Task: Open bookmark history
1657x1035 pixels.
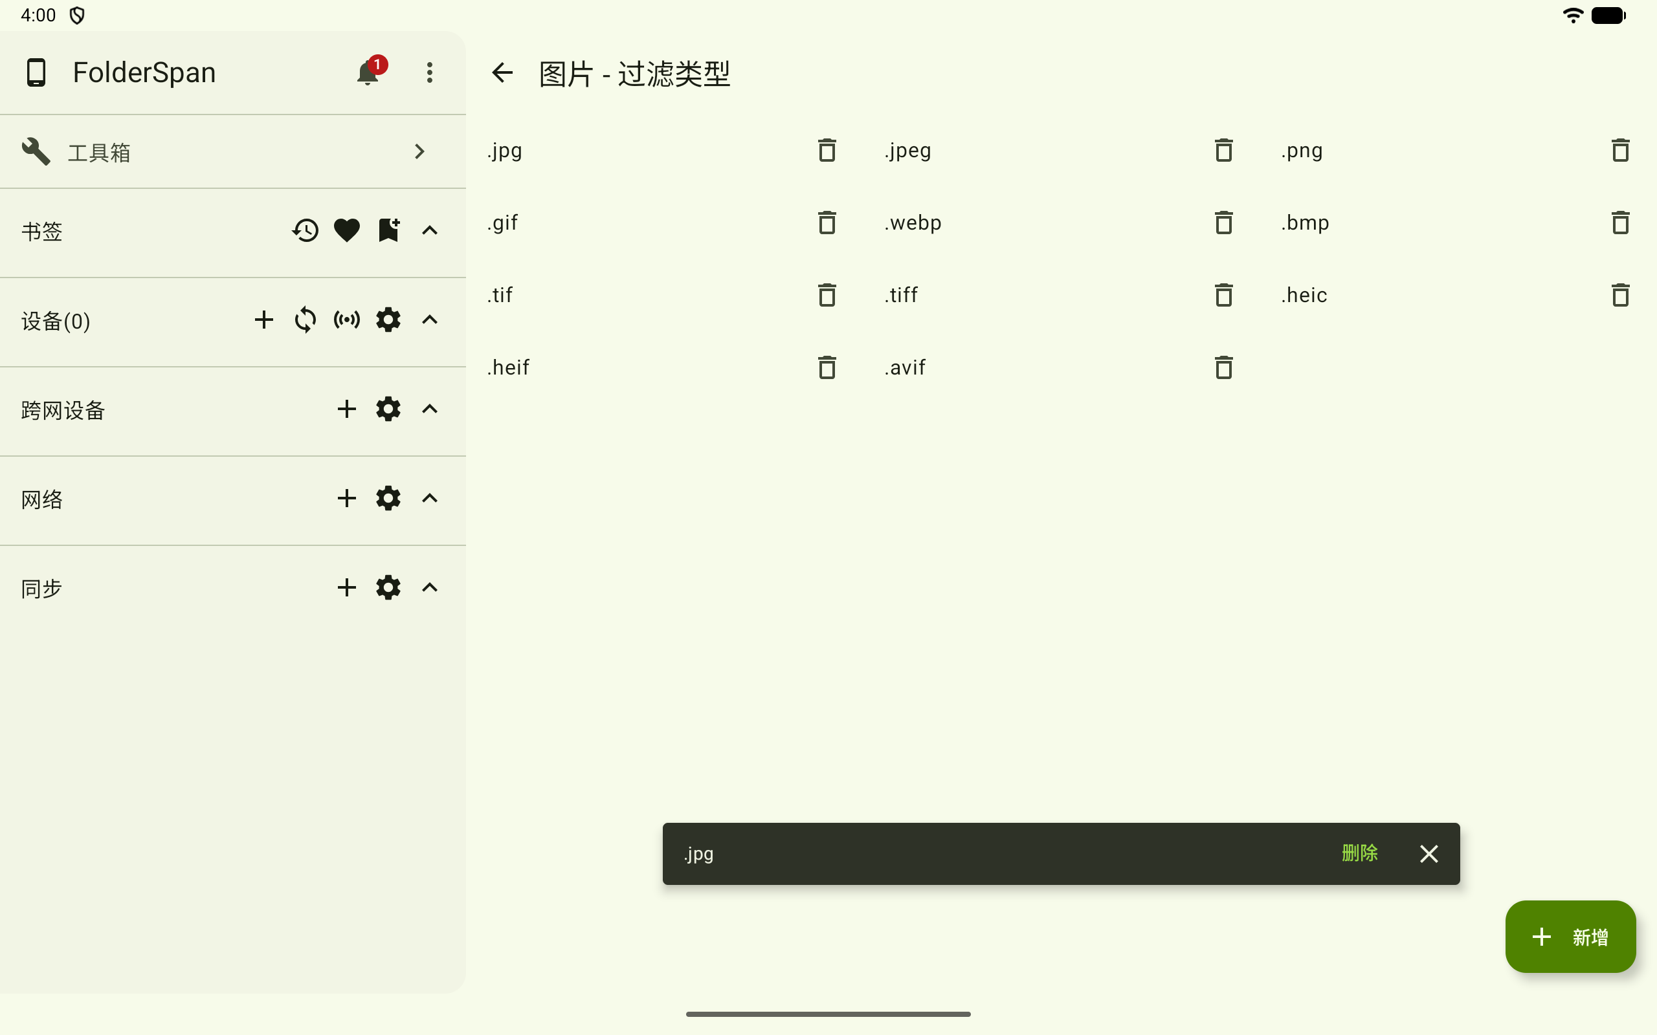Action: pos(306,231)
